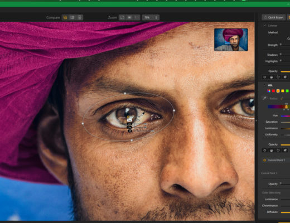Image resolution: width=290 pixels, height=223 pixels.
Task: Select Control Point 1 in the list
Action: coord(276,160)
